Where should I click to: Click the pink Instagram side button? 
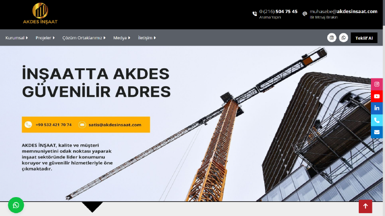(x=377, y=84)
